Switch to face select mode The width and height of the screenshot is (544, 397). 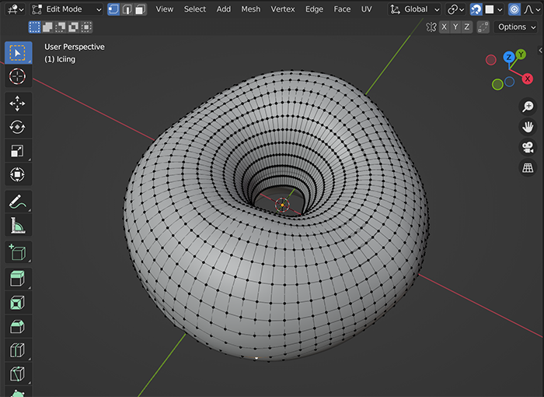(x=139, y=9)
